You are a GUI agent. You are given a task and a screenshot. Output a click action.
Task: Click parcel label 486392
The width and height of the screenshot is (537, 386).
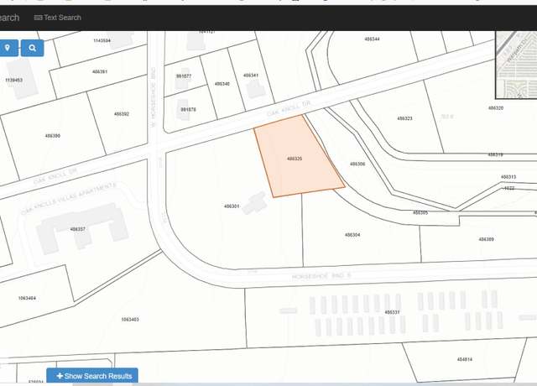[122, 114]
